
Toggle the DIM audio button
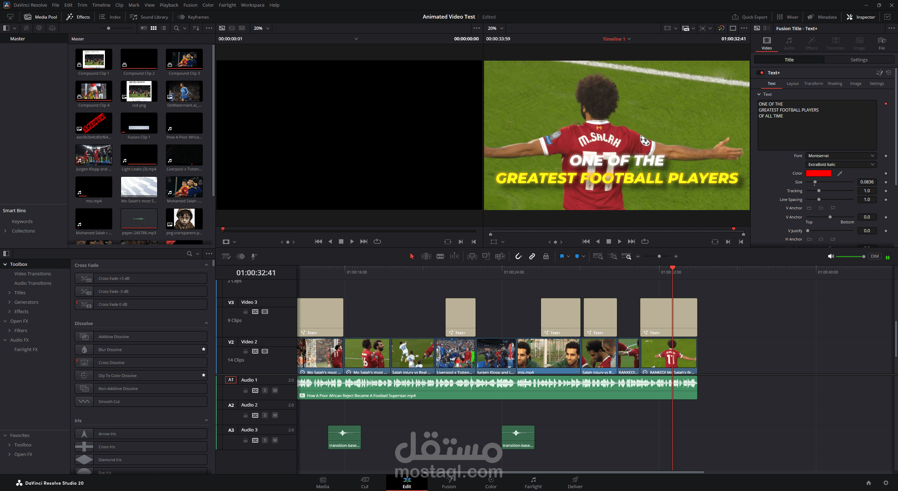874,256
